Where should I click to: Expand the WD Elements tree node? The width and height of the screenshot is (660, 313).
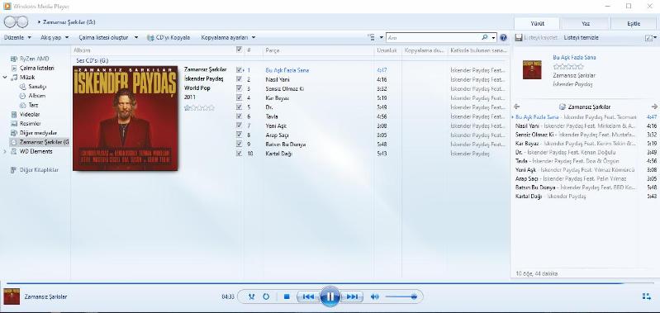5,151
